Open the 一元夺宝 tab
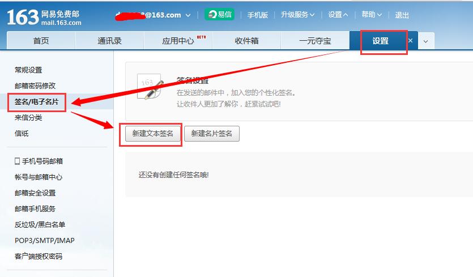473x277 pixels. [x=315, y=41]
